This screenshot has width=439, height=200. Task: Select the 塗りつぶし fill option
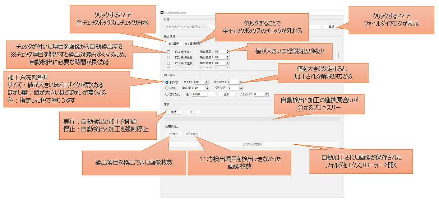point(167,94)
